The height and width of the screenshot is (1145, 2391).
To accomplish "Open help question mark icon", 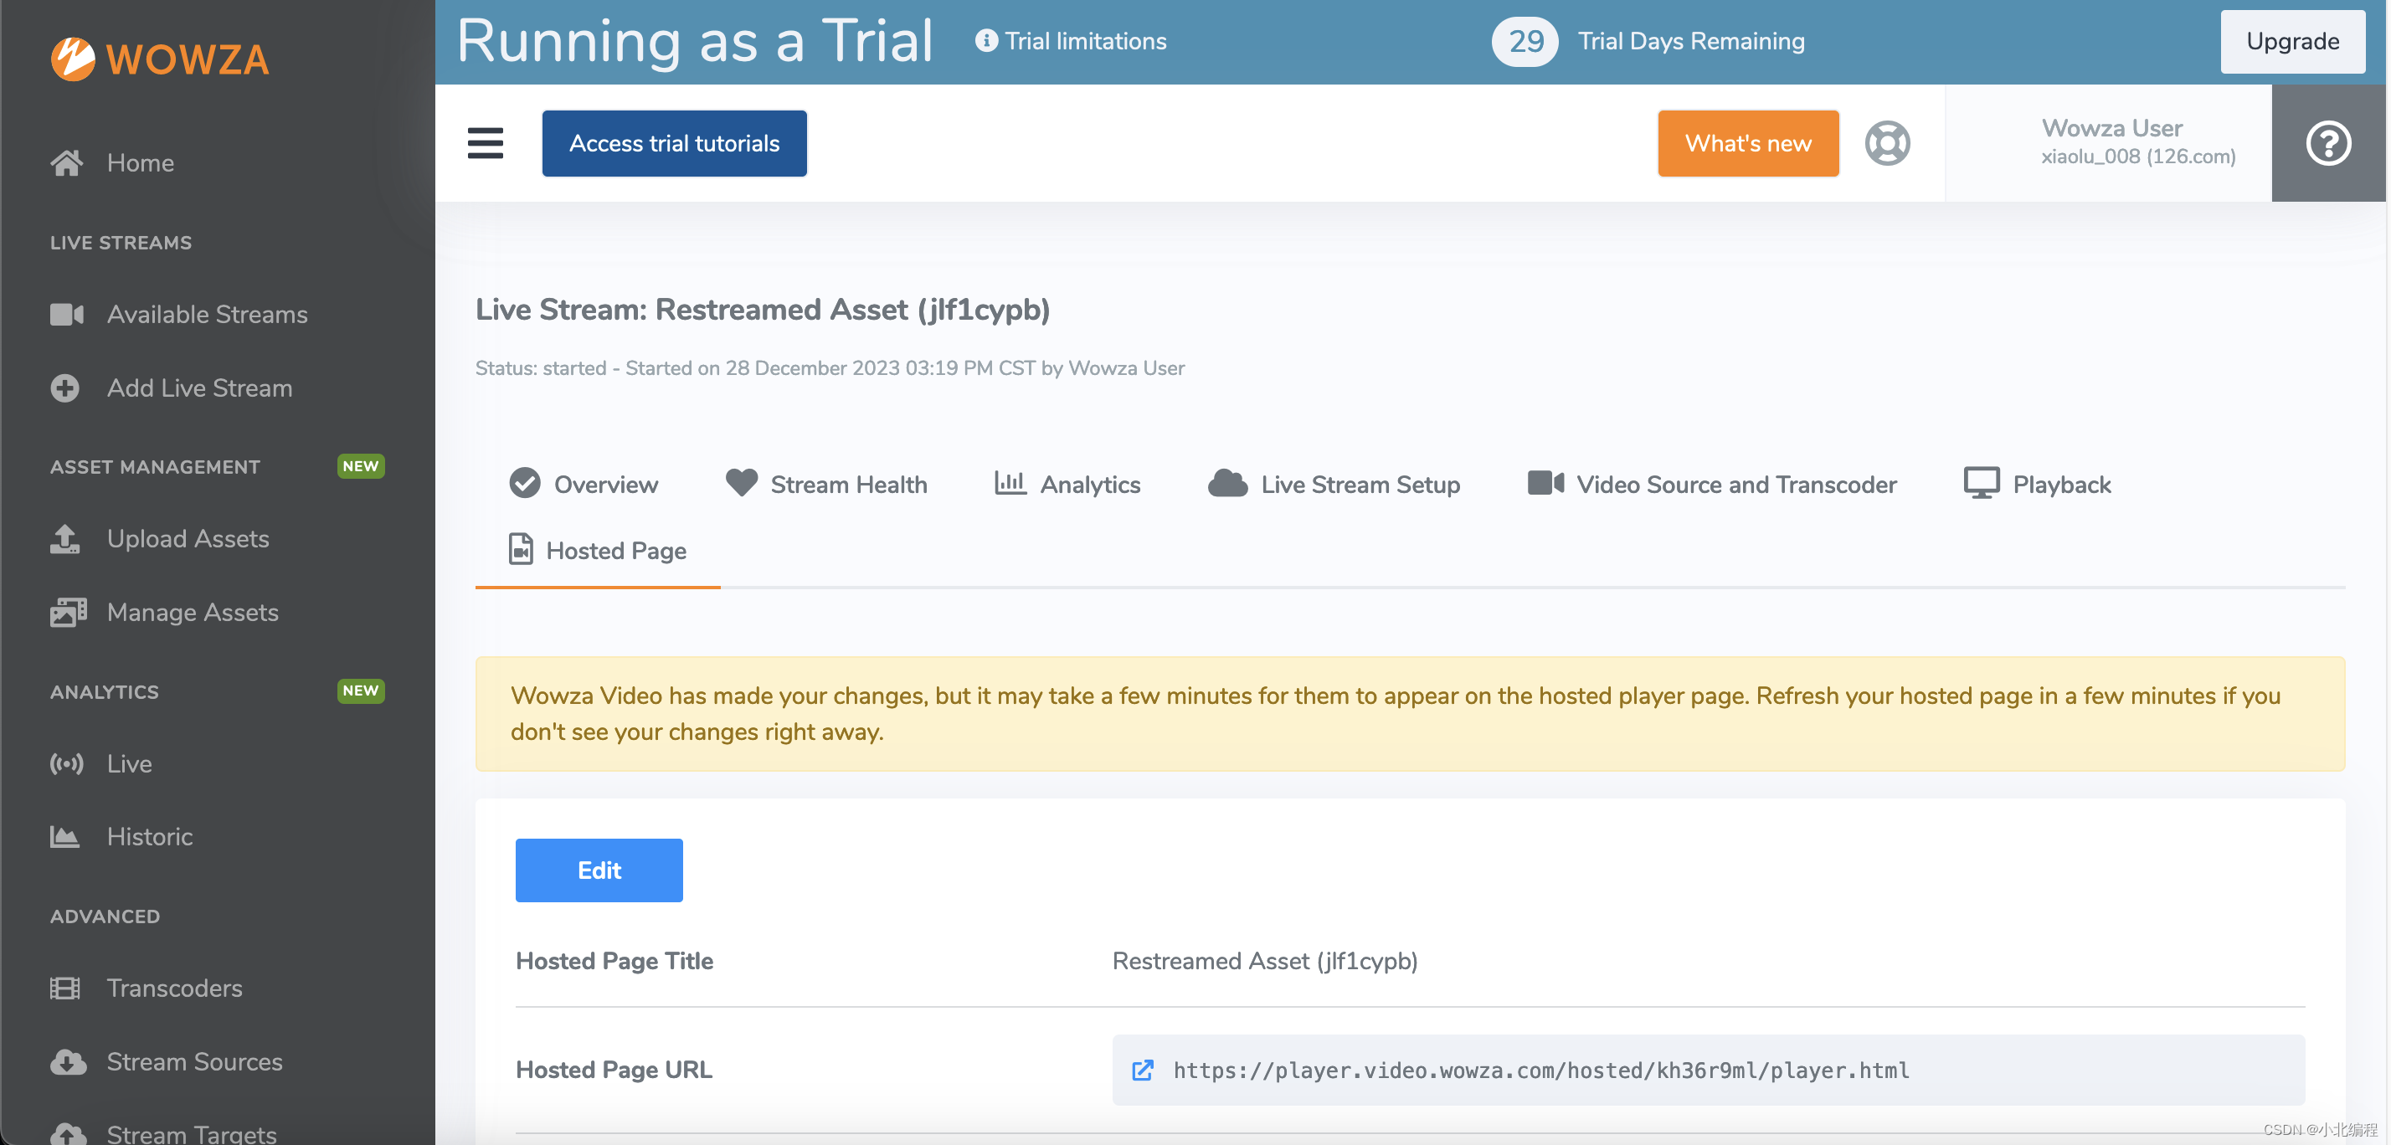I will tap(2328, 143).
